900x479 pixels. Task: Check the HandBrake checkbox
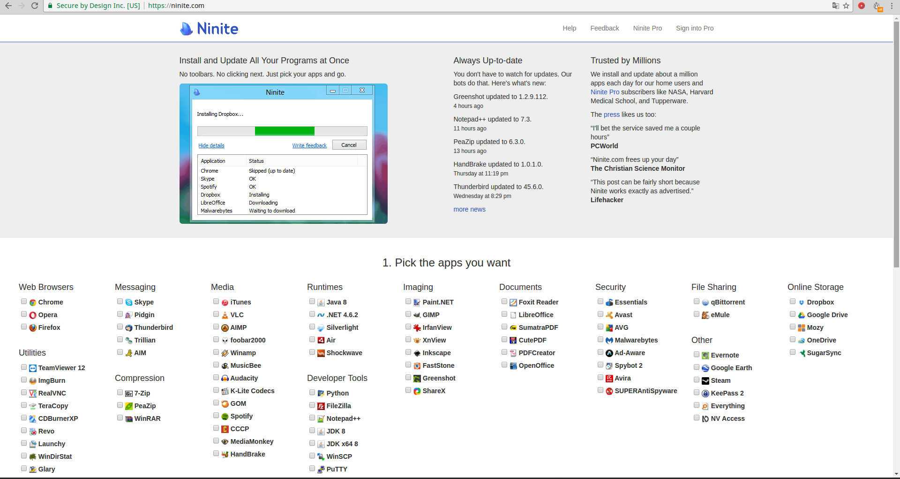point(216,454)
